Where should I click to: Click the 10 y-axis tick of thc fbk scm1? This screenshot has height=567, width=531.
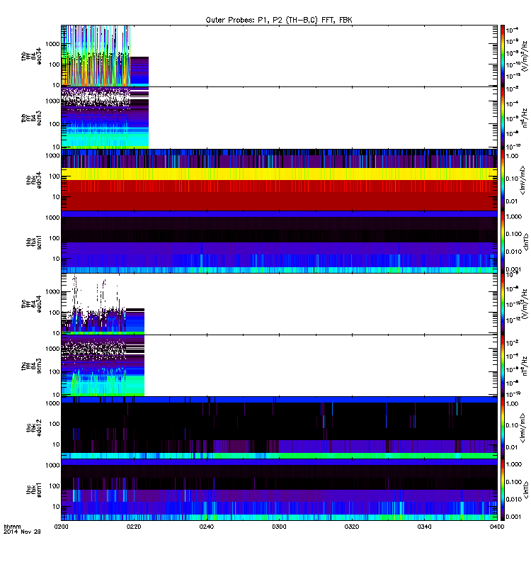pyautogui.click(x=56, y=507)
